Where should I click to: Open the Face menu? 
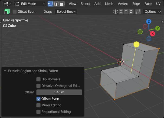(148, 4)
